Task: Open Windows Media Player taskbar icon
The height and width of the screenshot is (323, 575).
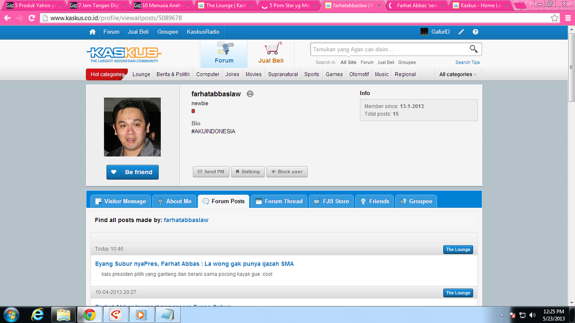Action: pos(141,314)
